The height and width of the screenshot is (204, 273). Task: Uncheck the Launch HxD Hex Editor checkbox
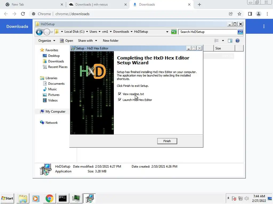pos(120,100)
